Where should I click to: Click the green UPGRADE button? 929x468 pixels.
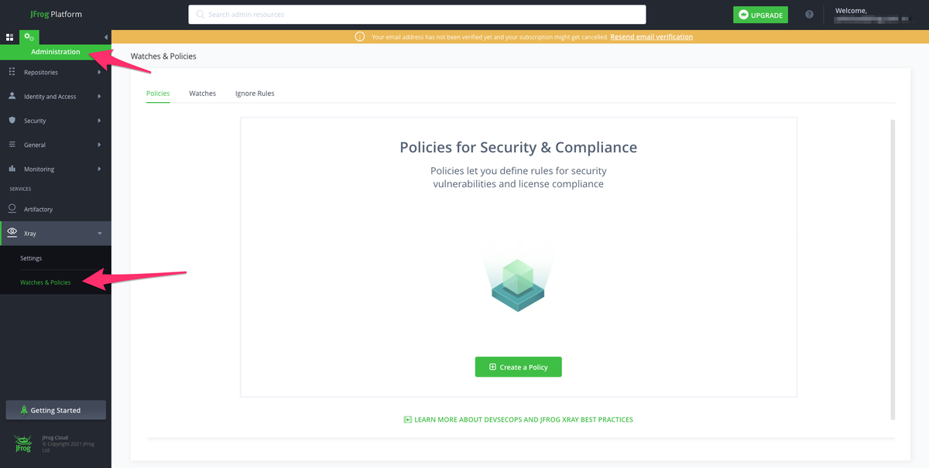click(760, 15)
